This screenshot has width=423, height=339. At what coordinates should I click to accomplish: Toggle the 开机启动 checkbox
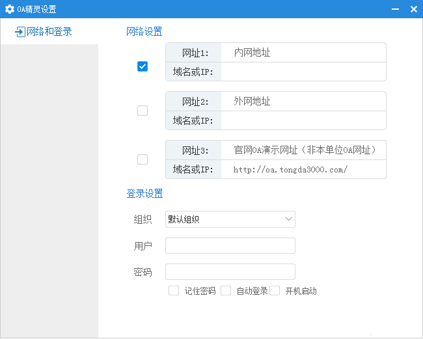pos(275,291)
